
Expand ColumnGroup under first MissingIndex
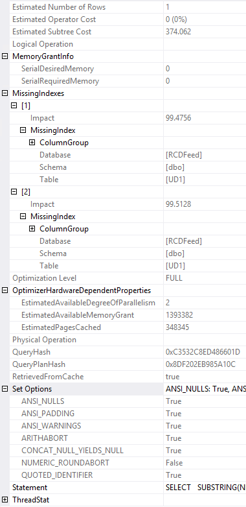click(32, 142)
